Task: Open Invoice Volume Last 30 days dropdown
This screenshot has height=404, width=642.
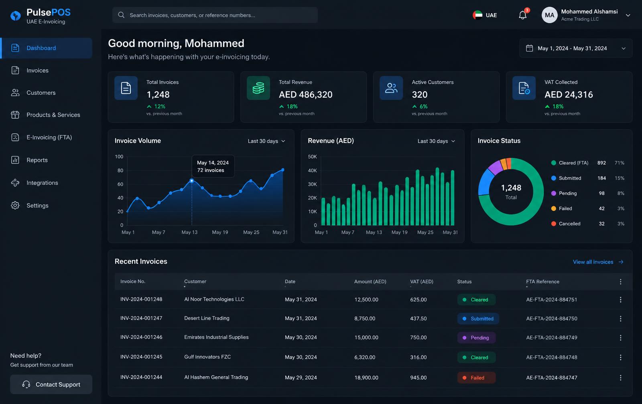Action: pyautogui.click(x=266, y=141)
